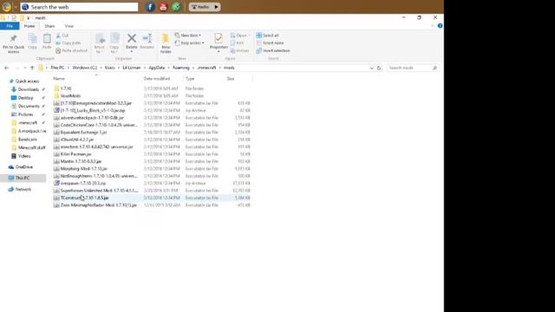The width and height of the screenshot is (555, 312).
Task: Select the 1.7.10 folder row
Action: pyautogui.click(x=152, y=88)
